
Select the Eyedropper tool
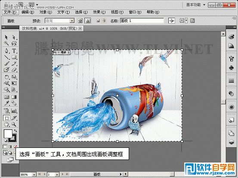[x=6, y=103]
